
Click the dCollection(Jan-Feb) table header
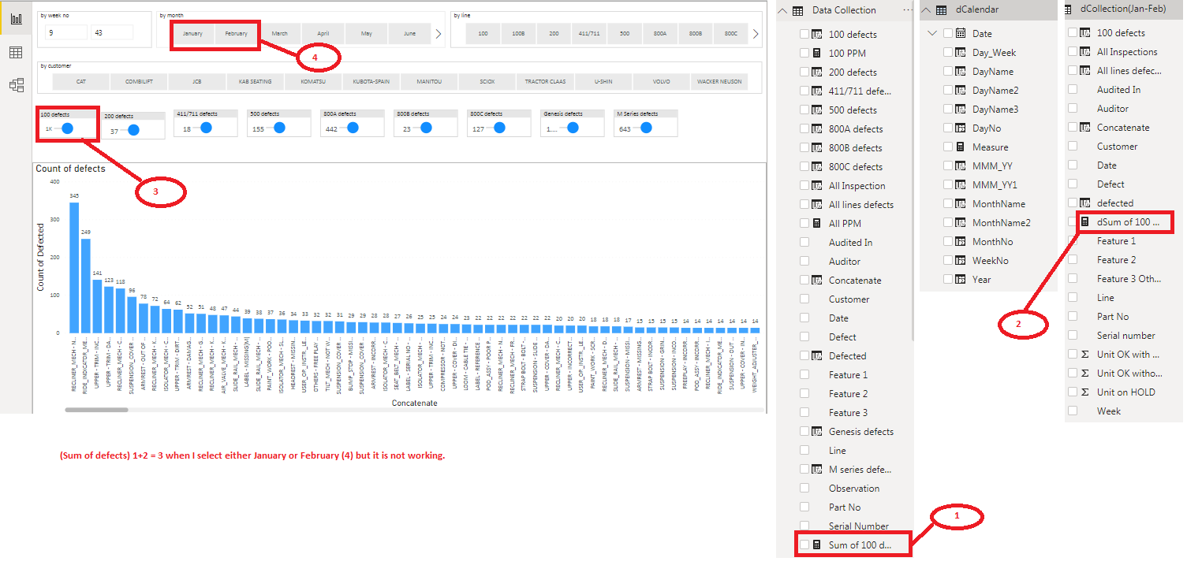[x=1123, y=9]
